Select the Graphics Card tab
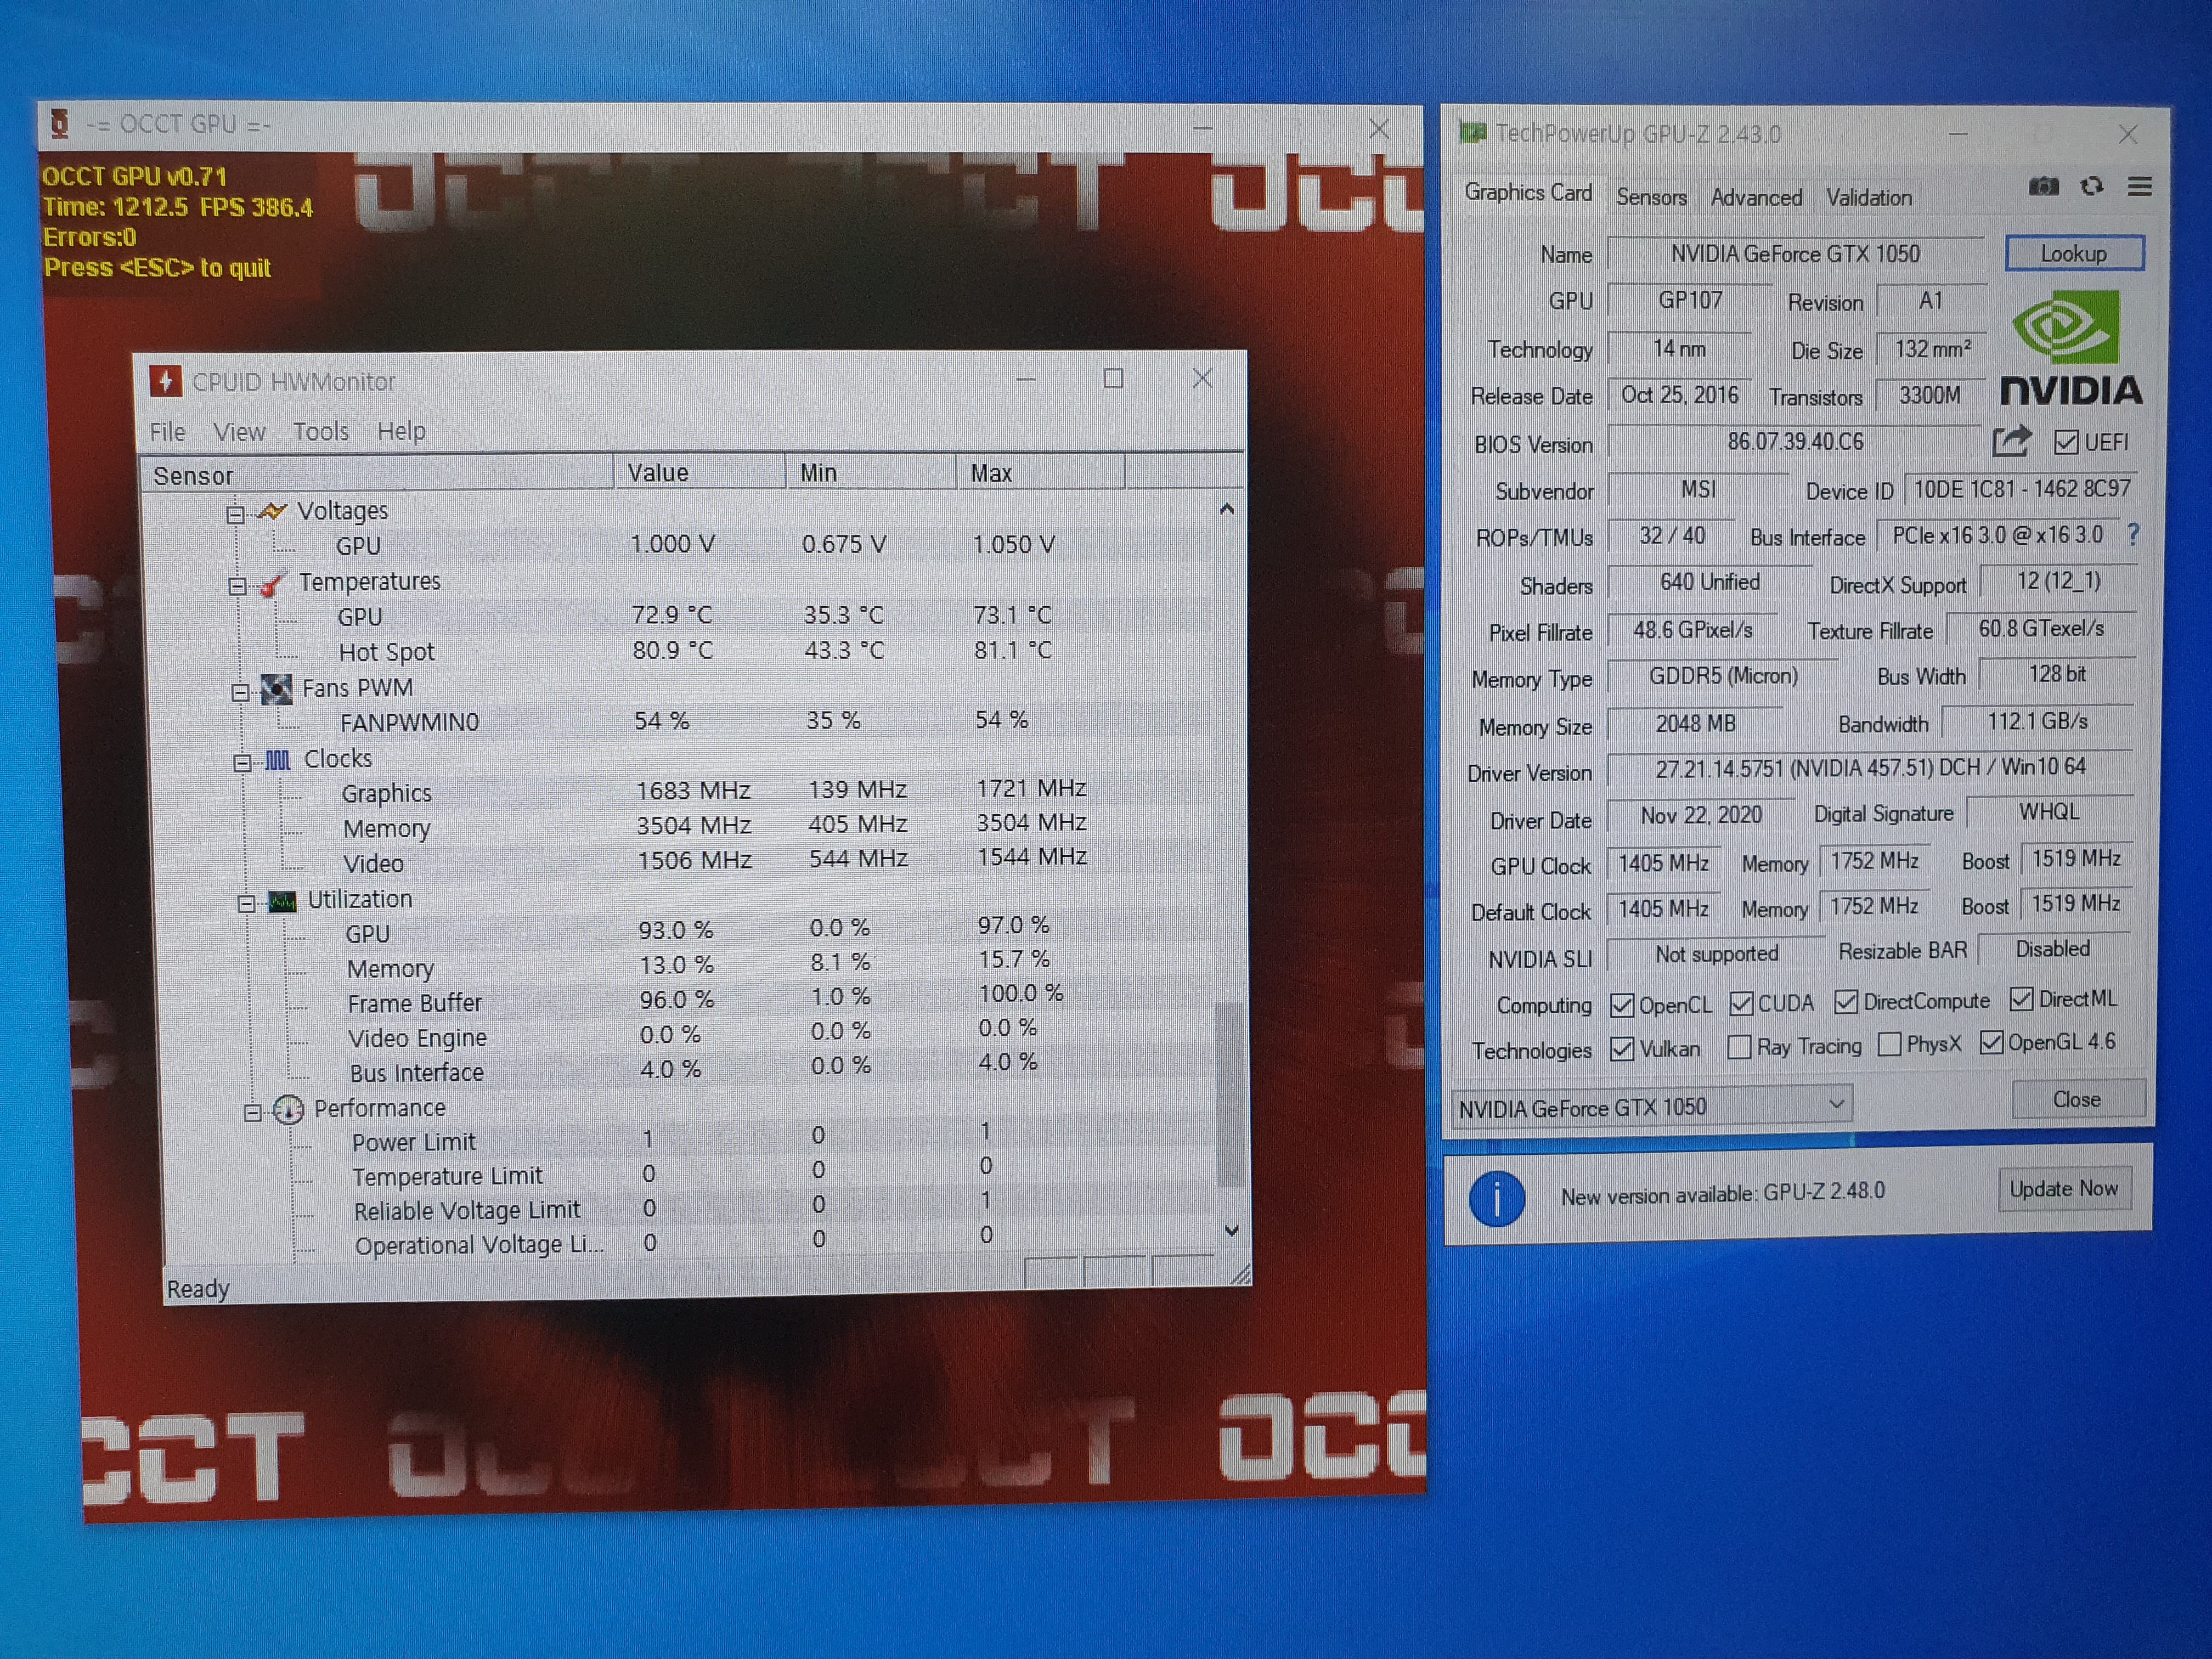The height and width of the screenshot is (1659, 2212). pyautogui.click(x=1528, y=192)
